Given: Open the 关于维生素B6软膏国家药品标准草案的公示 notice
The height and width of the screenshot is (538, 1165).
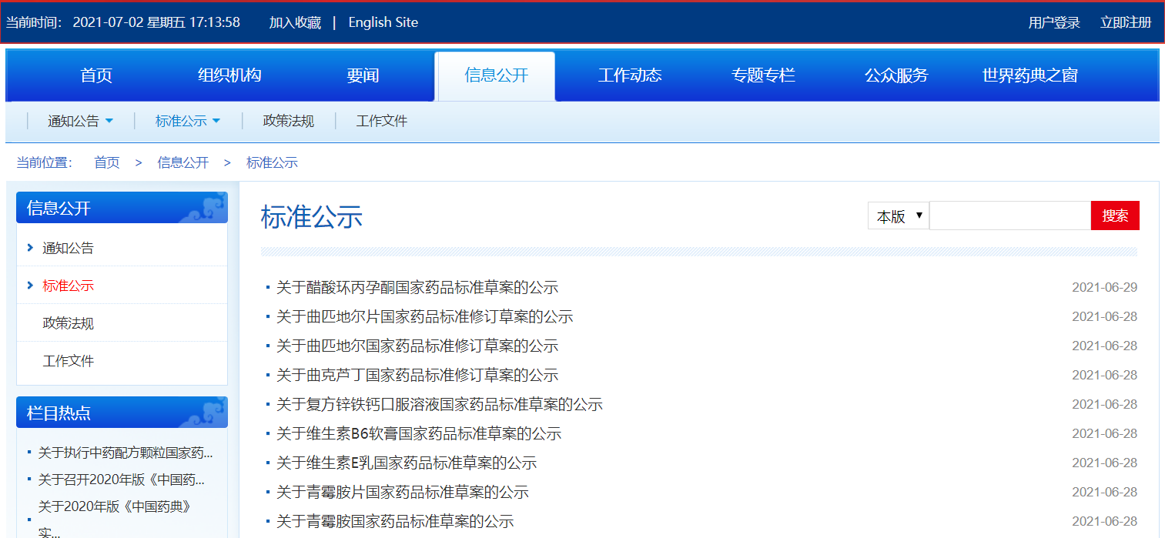Looking at the screenshot, I should coord(419,434).
